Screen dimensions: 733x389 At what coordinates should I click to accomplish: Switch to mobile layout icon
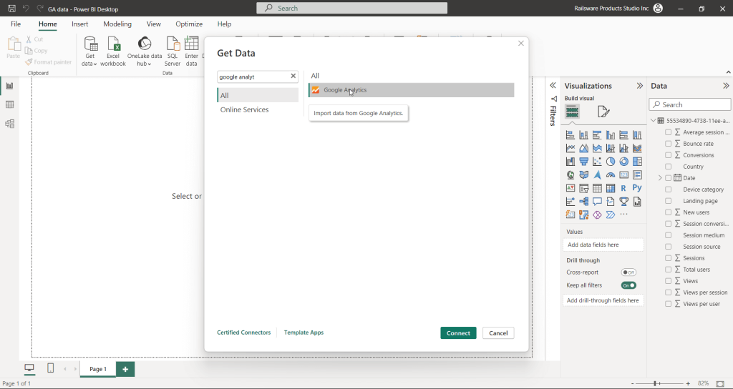click(x=50, y=368)
